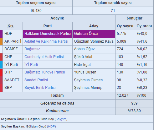Open the Adalet ve Kalkınma Partisi link
The image size is (154, 130).
pyautogui.click(x=46, y=41)
